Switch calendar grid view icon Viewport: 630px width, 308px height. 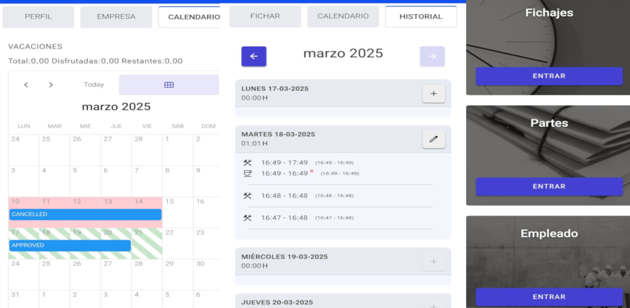[169, 85]
